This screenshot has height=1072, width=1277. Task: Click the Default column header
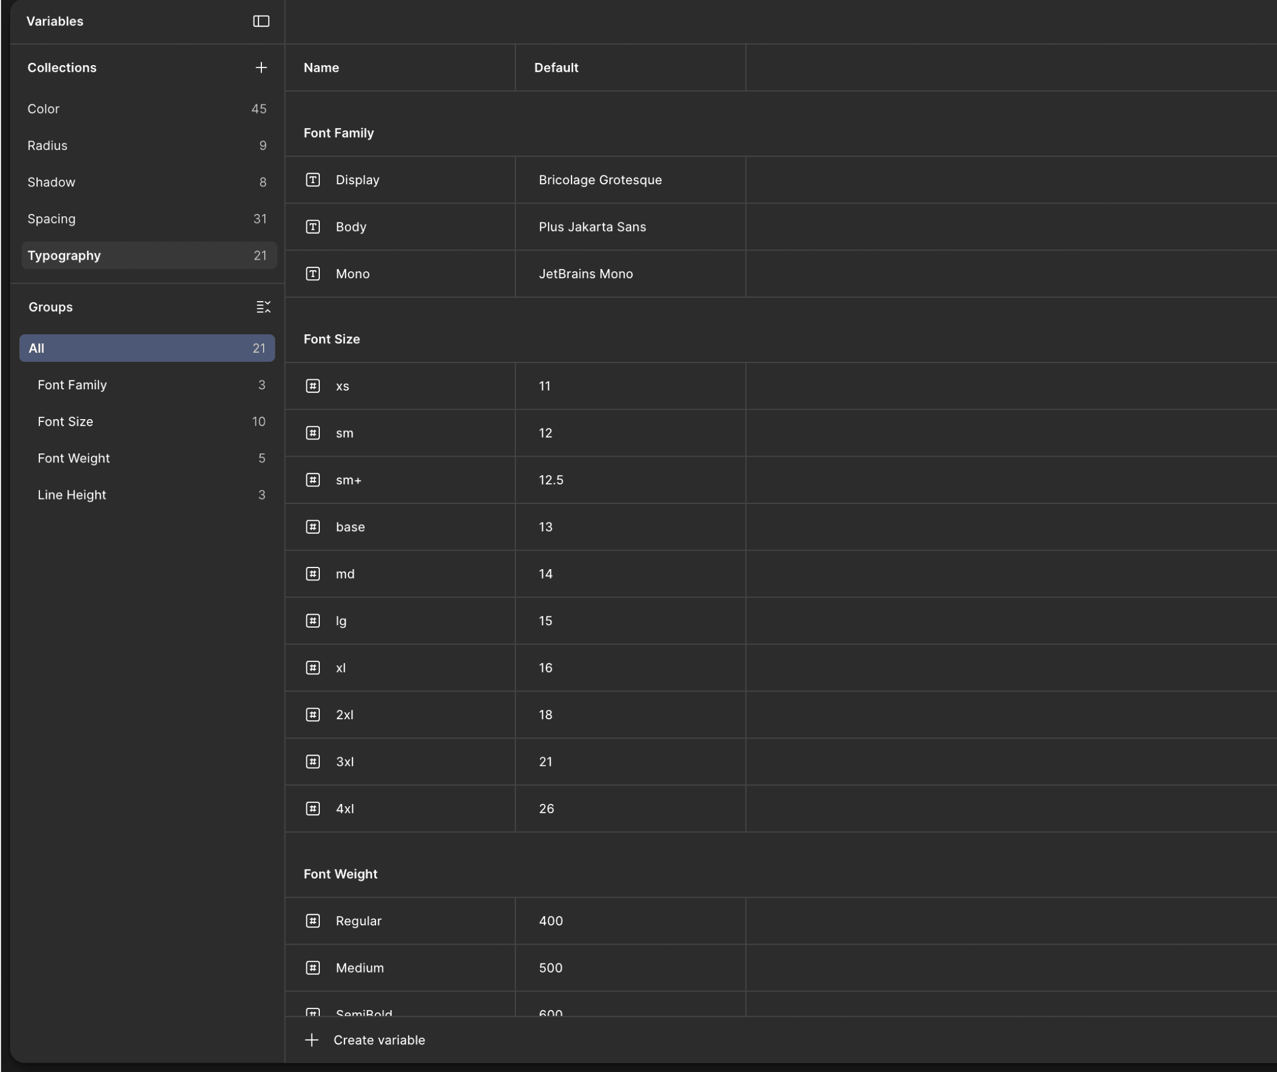point(556,67)
